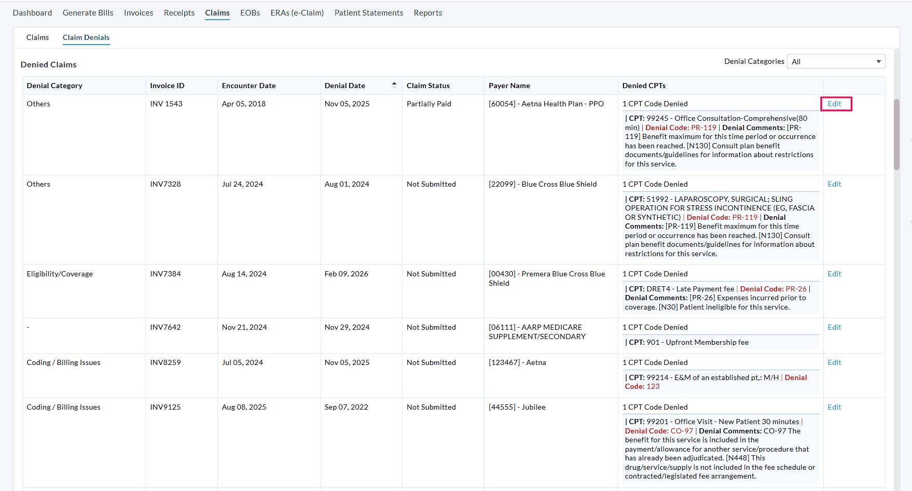Viewport: 912px width, 491px height.
Task: Switch to the Claims sub-tab
Action: tap(37, 37)
